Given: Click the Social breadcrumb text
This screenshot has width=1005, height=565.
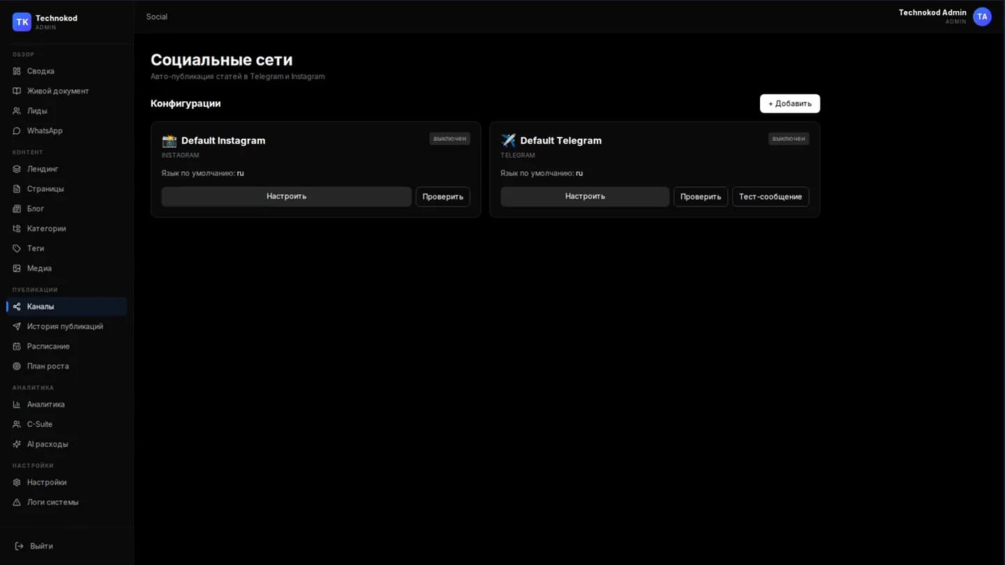Looking at the screenshot, I should click(x=157, y=17).
